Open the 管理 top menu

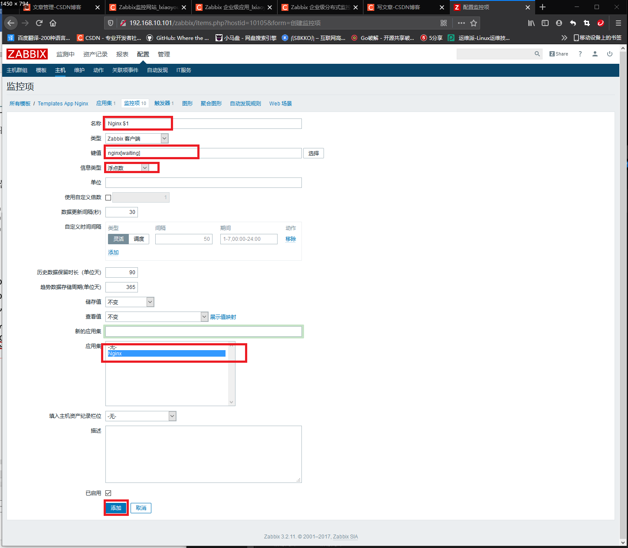tap(164, 54)
